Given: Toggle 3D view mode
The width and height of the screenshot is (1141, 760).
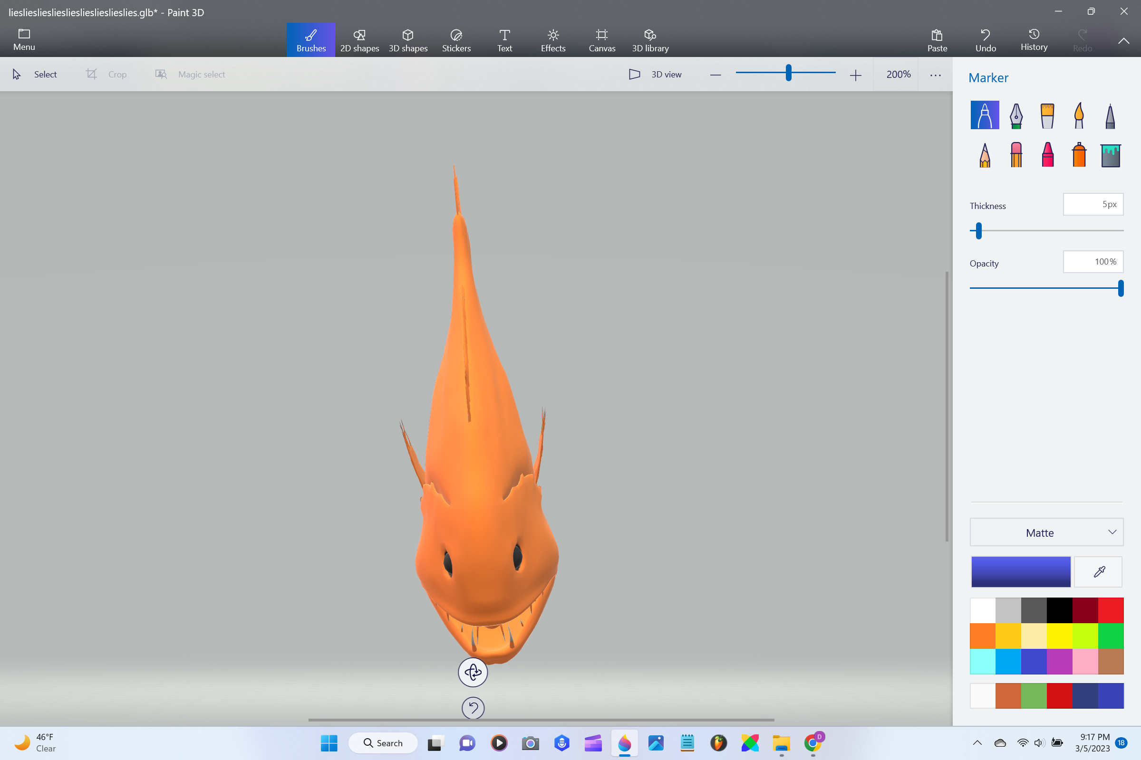Looking at the screenshot, I should click(655, 74).
